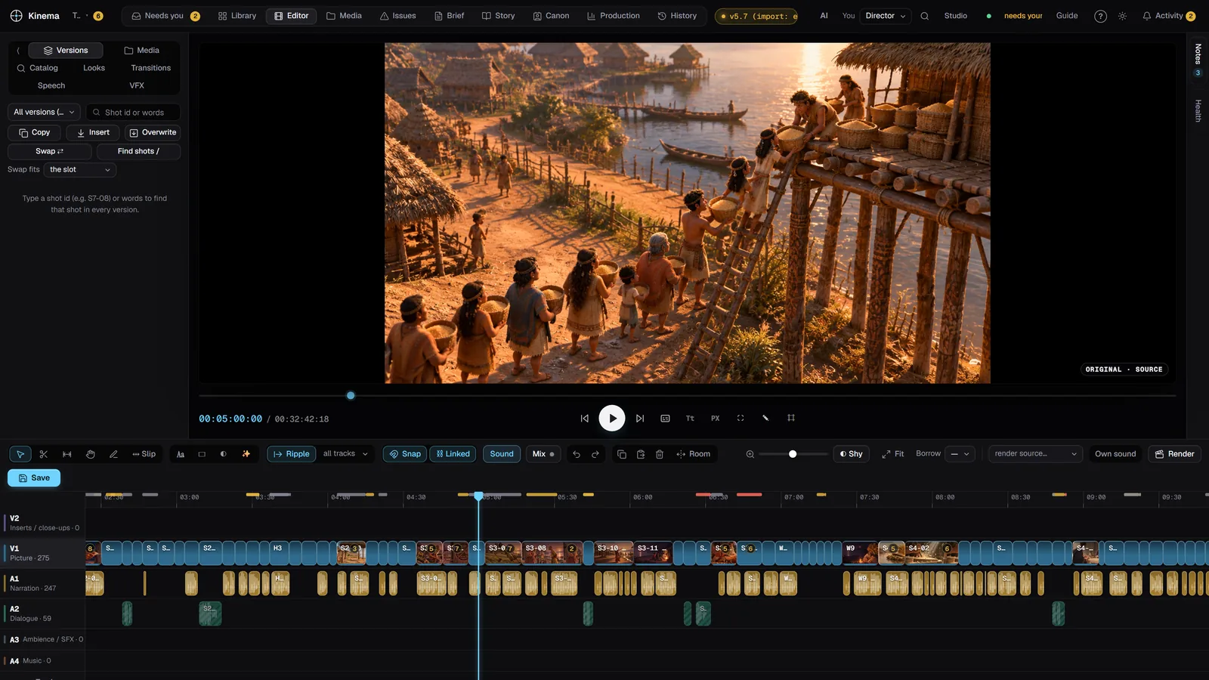Open the Swap fits slot dropdown
The width and height of the screenshot is (1209, 680).
(x=80, y=170)
